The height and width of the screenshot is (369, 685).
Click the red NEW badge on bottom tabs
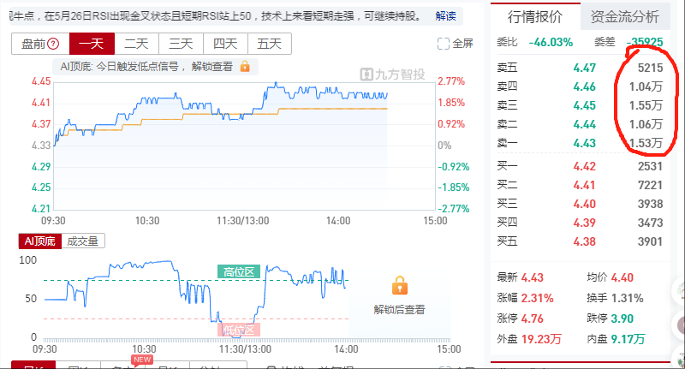[142, 360]
